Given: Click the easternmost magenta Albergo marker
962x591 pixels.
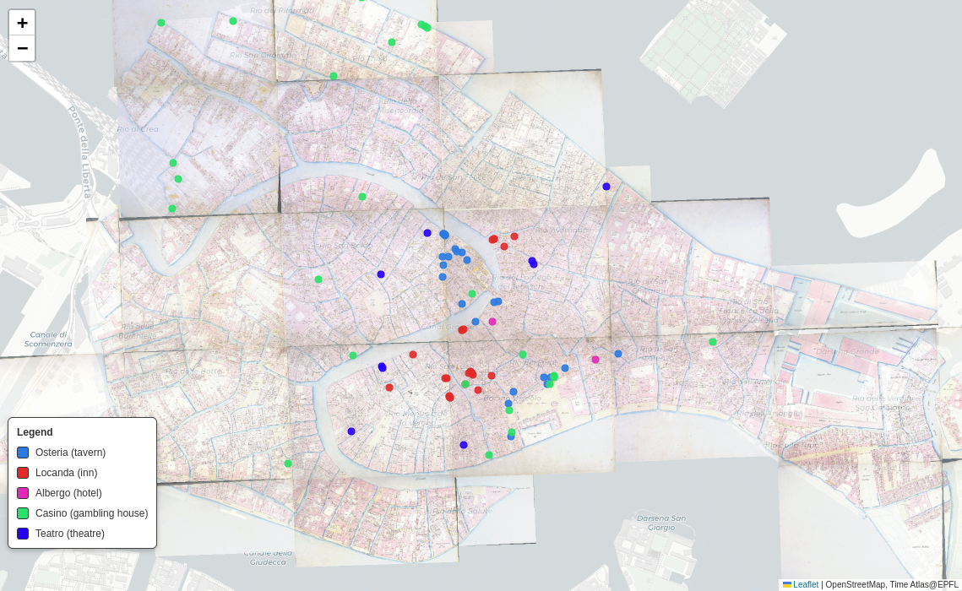Looking at the screenshot, I should point(595,360).
